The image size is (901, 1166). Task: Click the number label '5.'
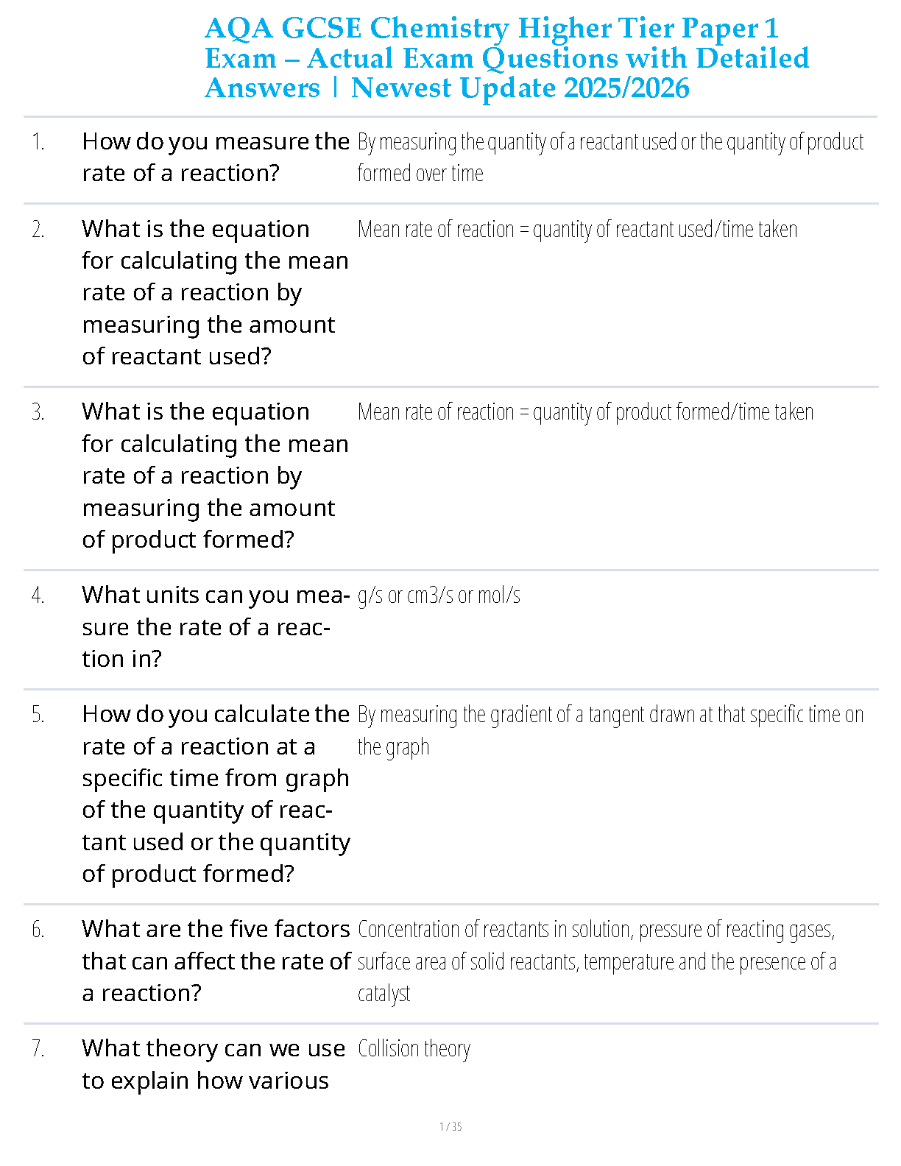tap(38, 715)
